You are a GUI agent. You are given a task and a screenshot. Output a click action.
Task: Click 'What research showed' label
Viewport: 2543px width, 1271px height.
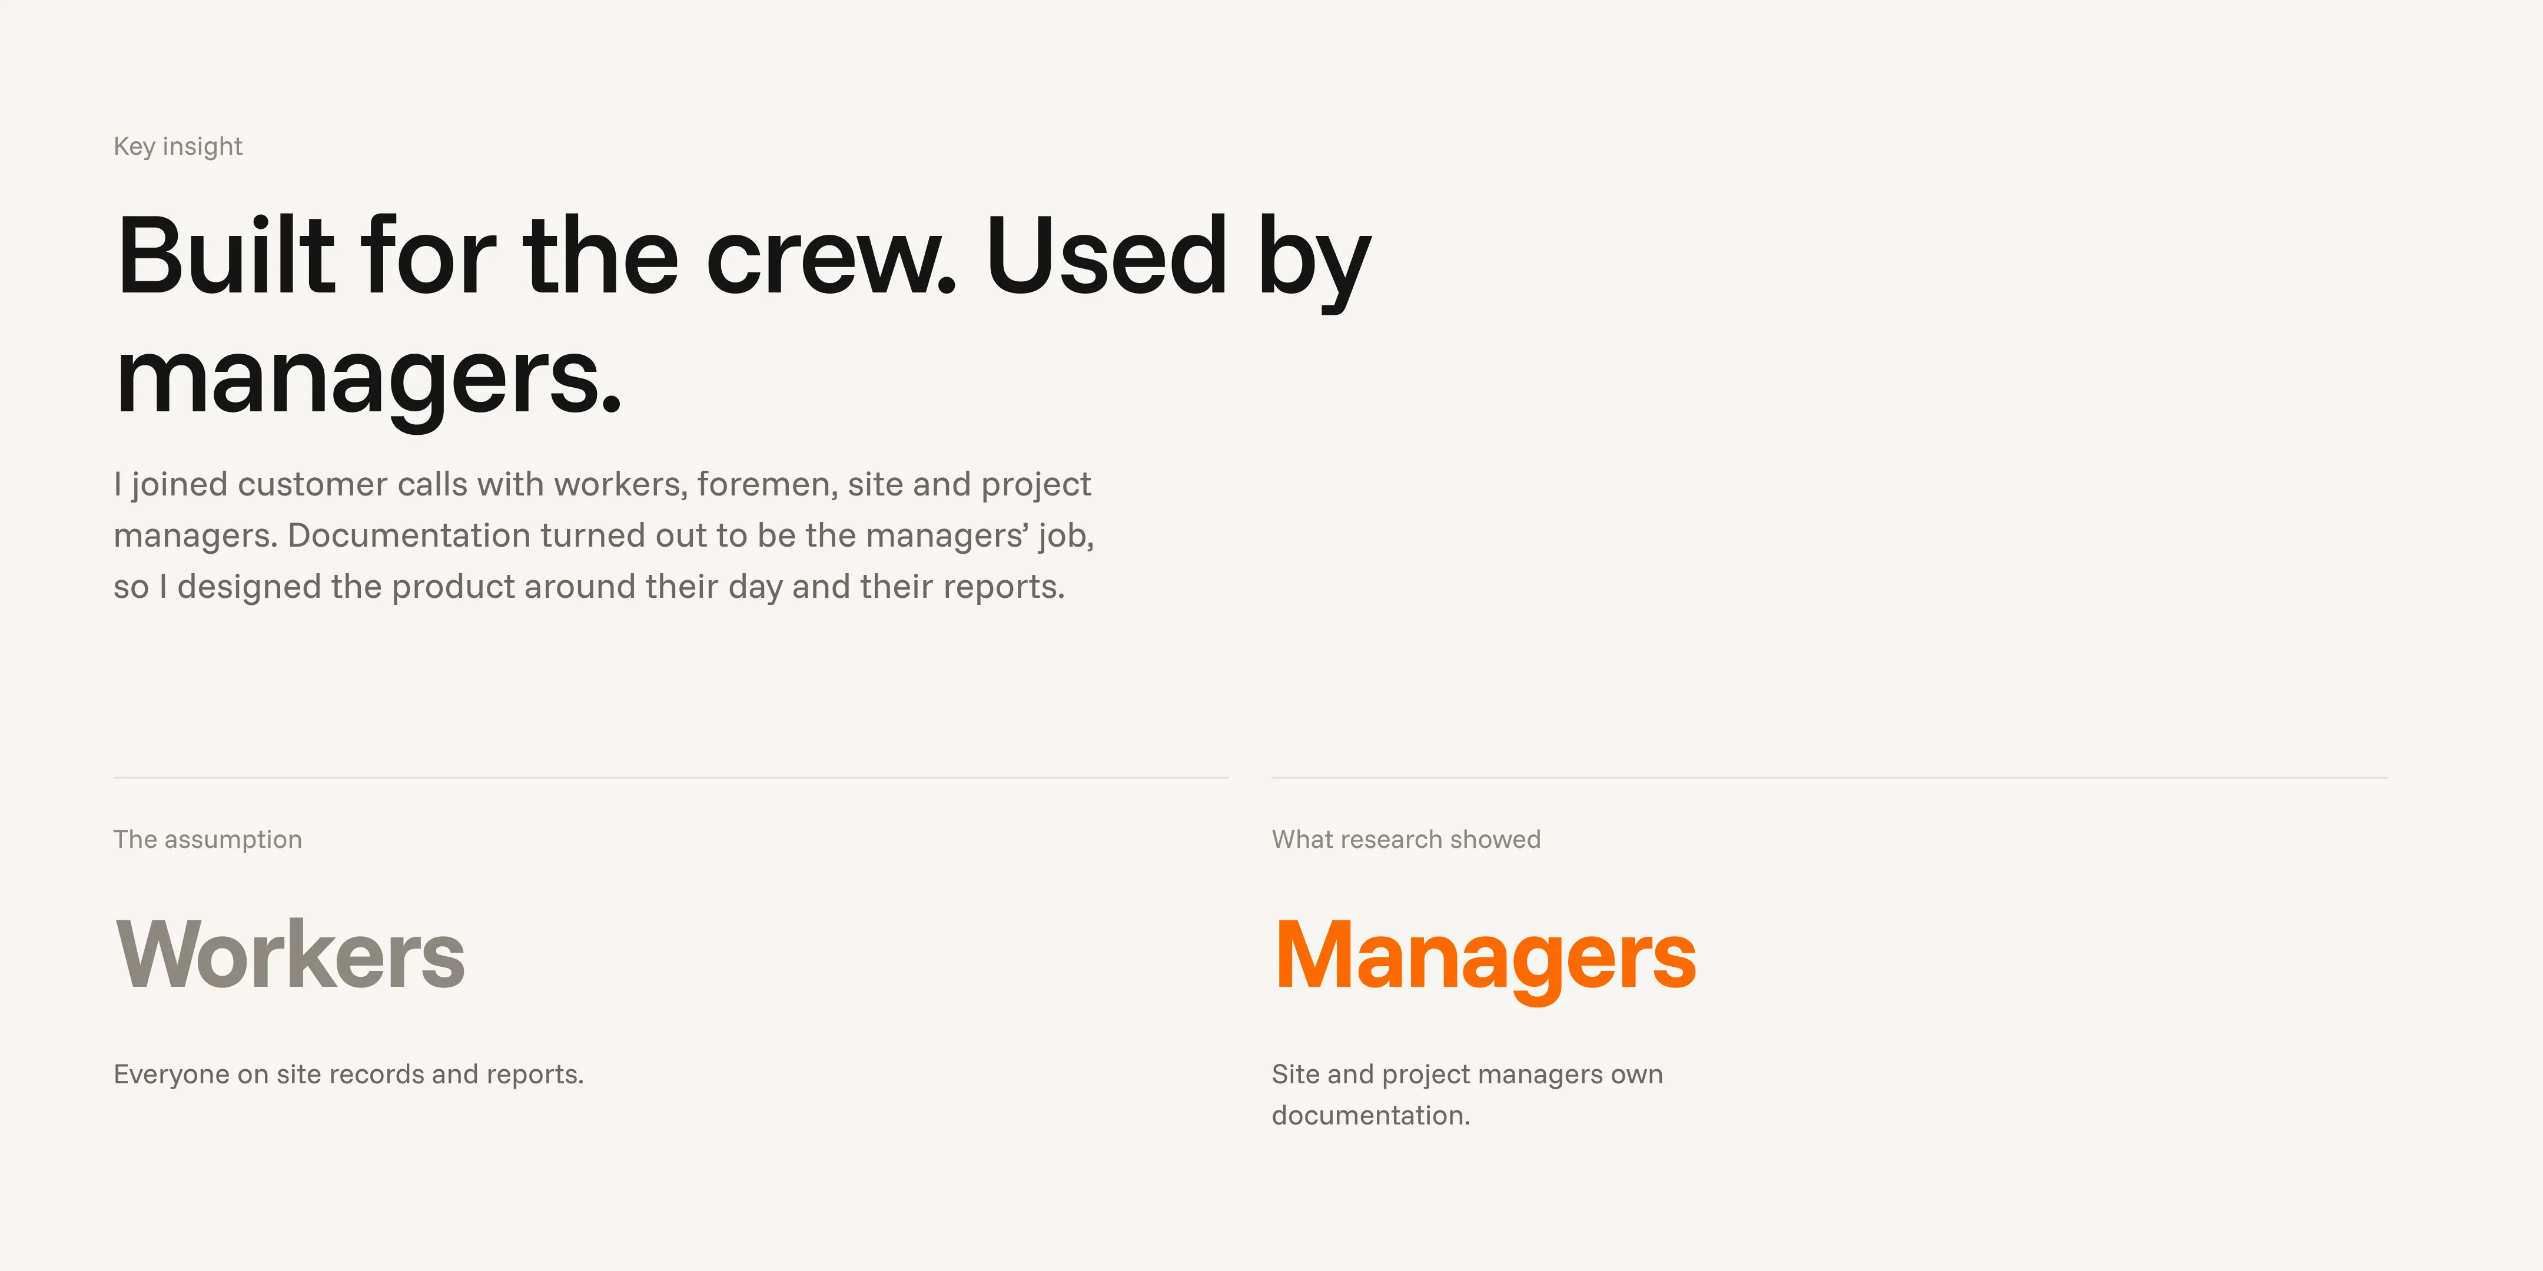tap(1406, 839)
